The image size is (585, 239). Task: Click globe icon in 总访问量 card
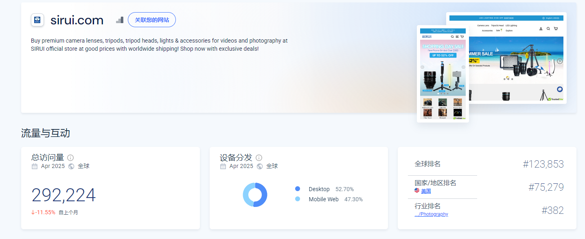pyautogui.click(x=71, y=166)
